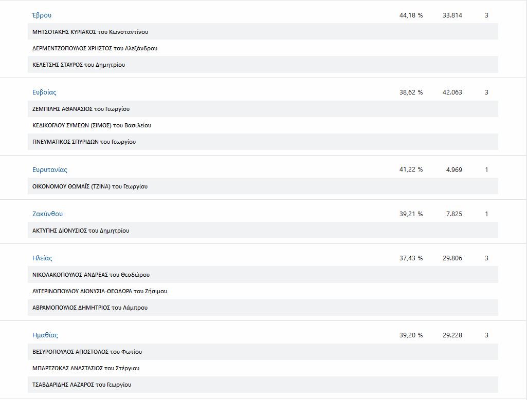Viewport: 527px width, 400px height.
Task: Select the Ζακύνθου constituency link
Action: pos(47,214)
